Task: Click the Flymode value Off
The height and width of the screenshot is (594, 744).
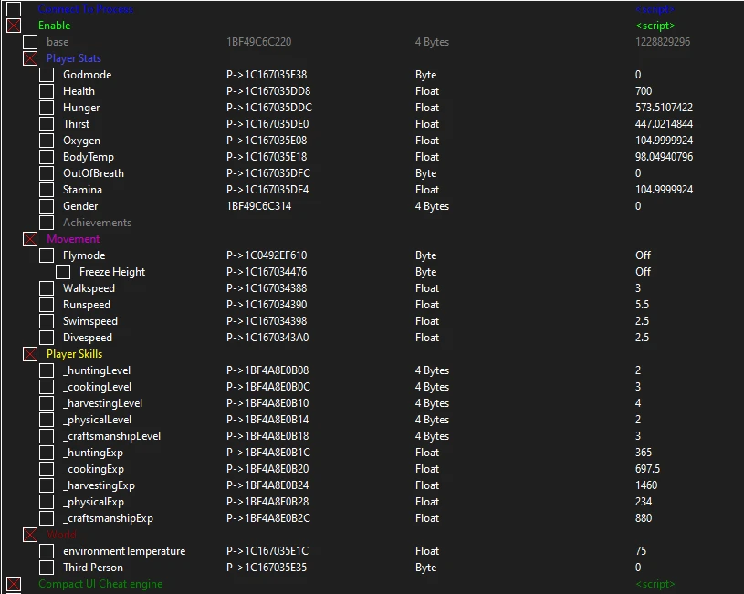Action: [x=643, y=255]
